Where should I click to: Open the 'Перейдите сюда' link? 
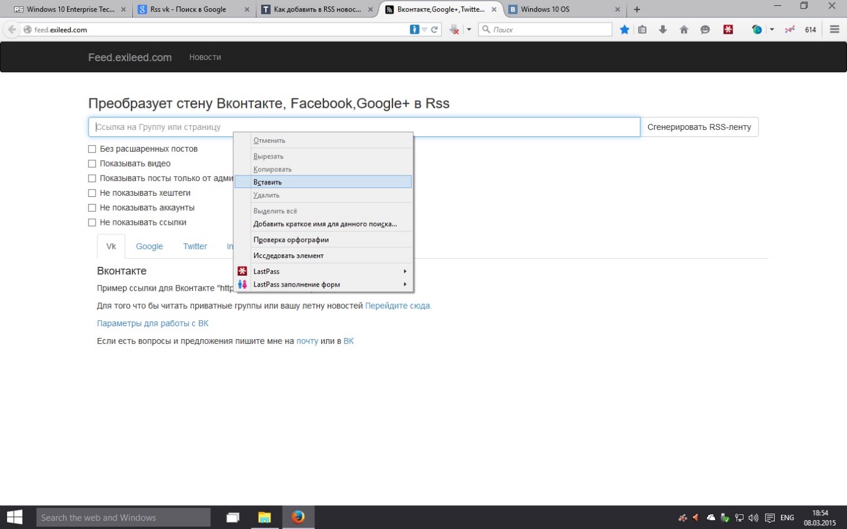(398, 306)
